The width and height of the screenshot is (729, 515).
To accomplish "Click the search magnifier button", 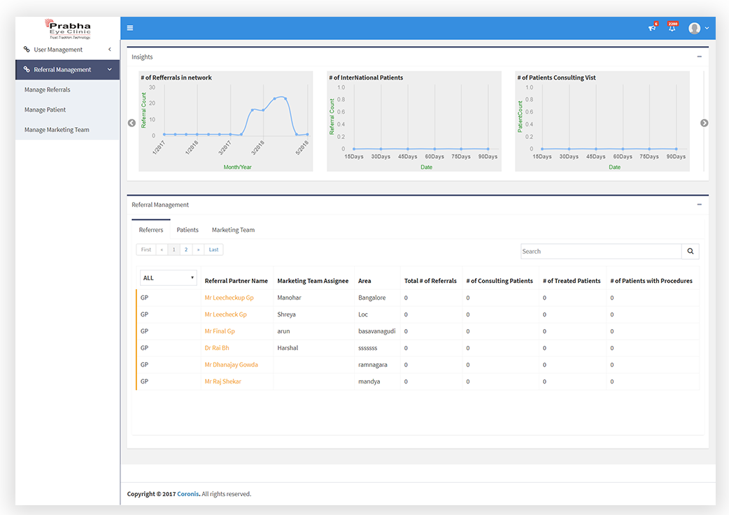I will tap(690, 252).
